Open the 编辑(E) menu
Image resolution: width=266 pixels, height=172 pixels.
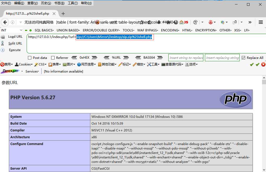pos(19,3)
